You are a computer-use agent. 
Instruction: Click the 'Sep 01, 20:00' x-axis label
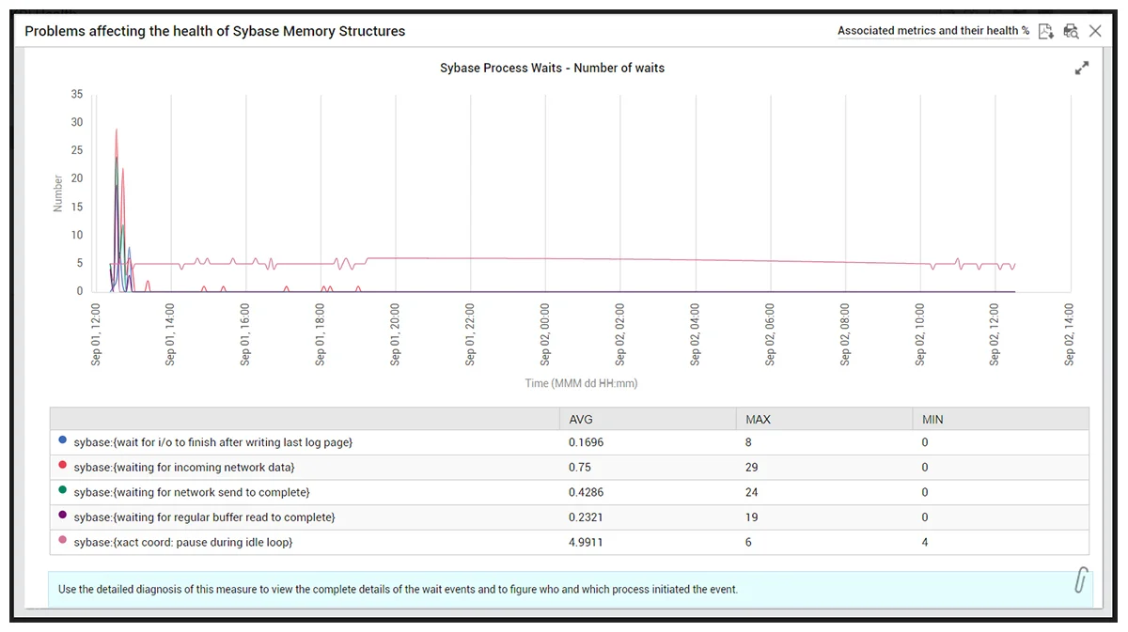[396, 334]
